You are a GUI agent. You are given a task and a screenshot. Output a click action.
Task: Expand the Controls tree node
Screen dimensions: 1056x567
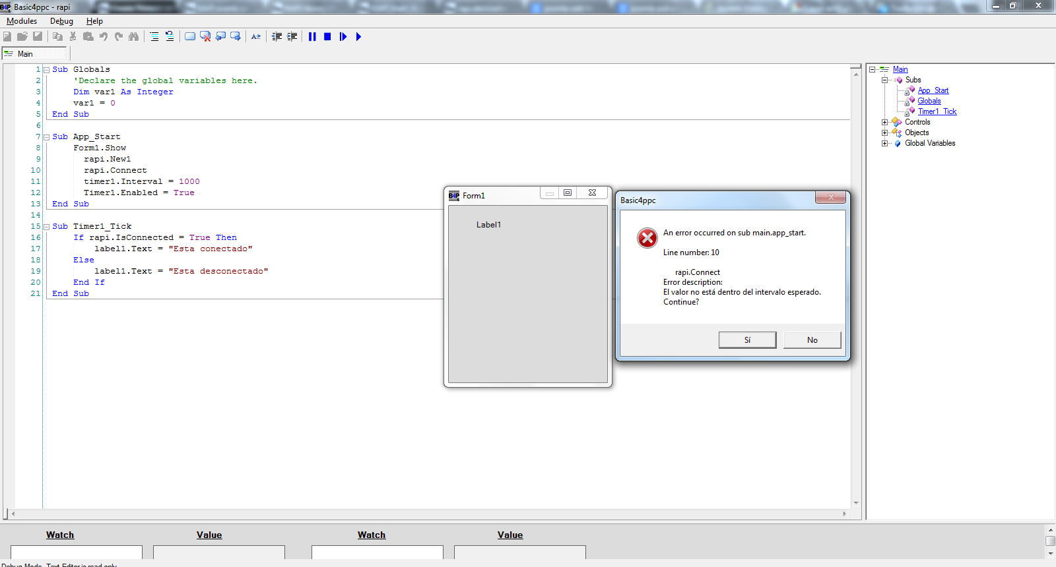pyautogui.click(x=884, y=122)
